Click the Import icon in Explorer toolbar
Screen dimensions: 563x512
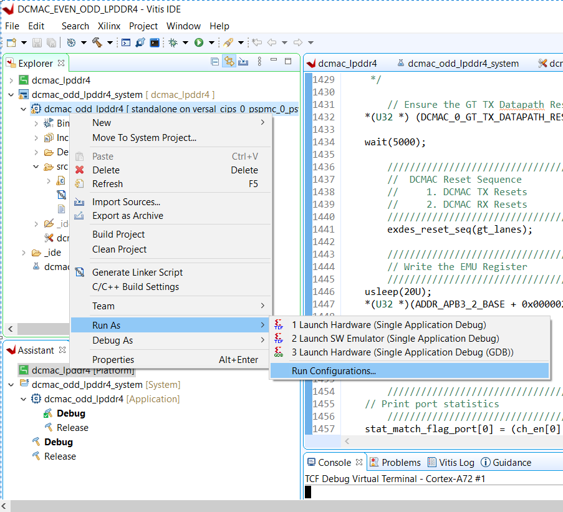tap(243, 62)
